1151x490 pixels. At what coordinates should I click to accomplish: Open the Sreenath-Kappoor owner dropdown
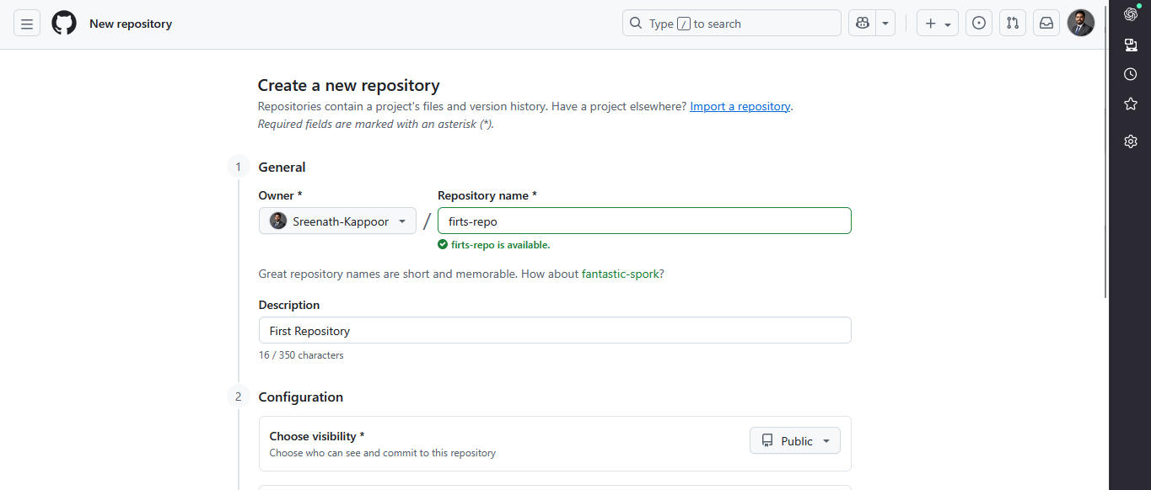click(336, 221)
